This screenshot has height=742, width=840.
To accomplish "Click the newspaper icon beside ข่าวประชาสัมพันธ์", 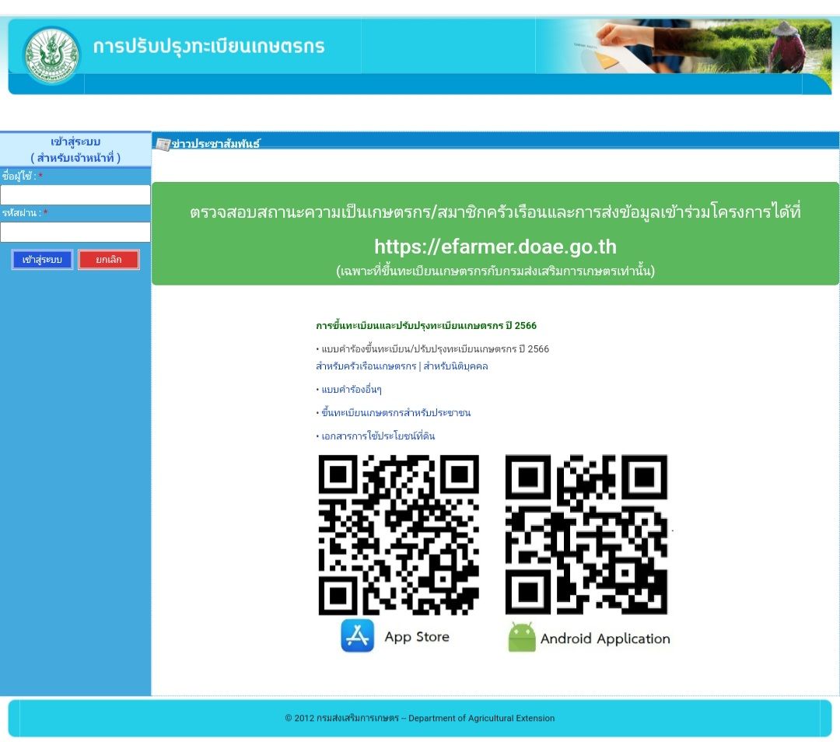I will point(163,144).
